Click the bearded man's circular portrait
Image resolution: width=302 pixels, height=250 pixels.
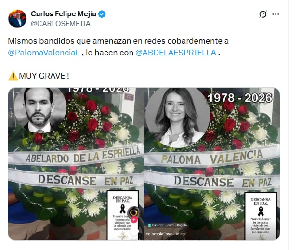[x=40, y=110]
